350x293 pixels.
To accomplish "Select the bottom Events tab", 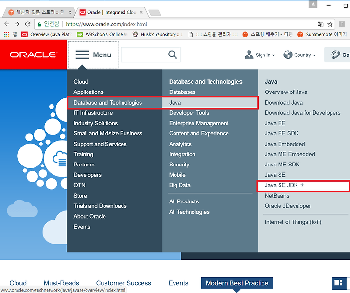I will 178,283.
